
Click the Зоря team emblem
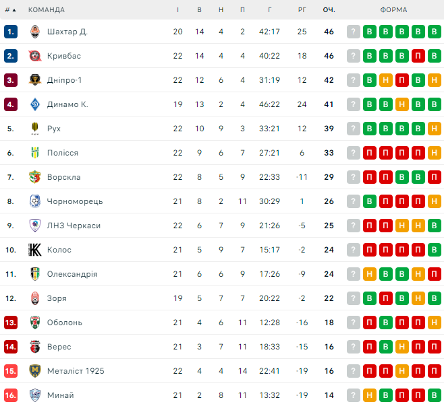pyautogui.click(x=35, y=298)
